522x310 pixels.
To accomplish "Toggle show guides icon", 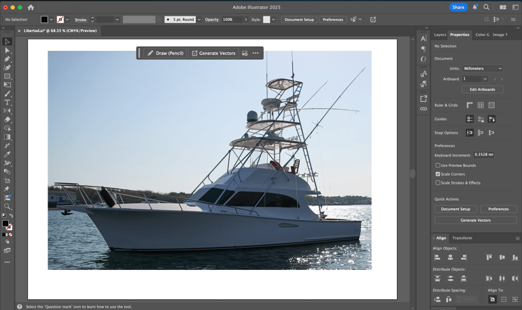I will (470, 119).
